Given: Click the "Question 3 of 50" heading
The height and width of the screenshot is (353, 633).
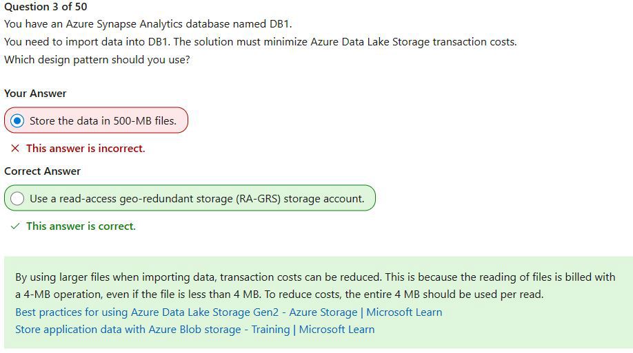Looking at the screenshot, I should point(46,6).
